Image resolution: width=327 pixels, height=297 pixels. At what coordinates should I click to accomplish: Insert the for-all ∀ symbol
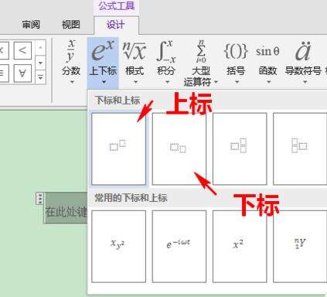tap(22, 73)
